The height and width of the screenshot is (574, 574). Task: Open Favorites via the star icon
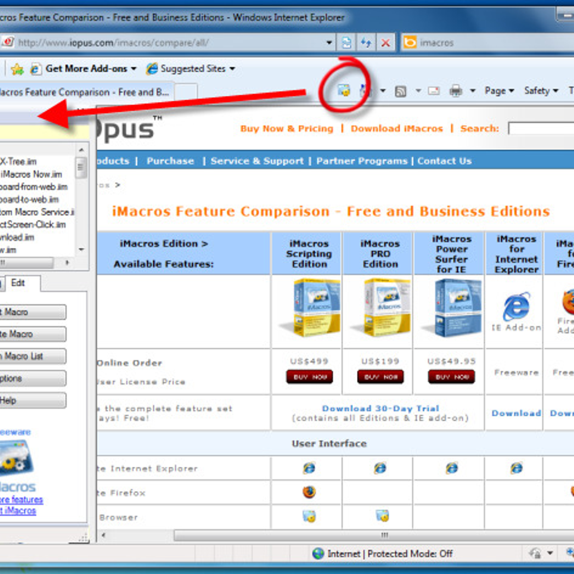click(17, 69)
